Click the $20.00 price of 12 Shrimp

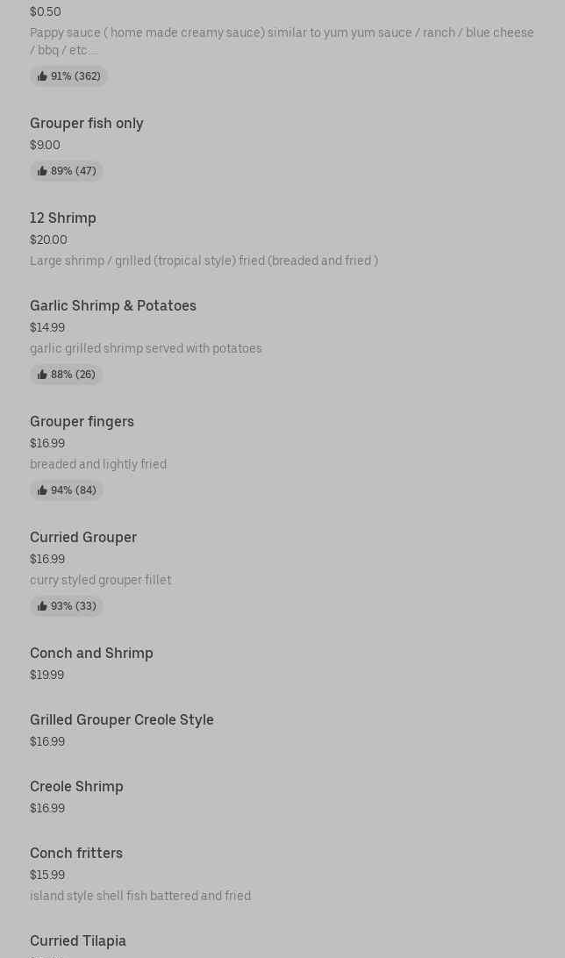pyautogui.click(x=48, y=240)
